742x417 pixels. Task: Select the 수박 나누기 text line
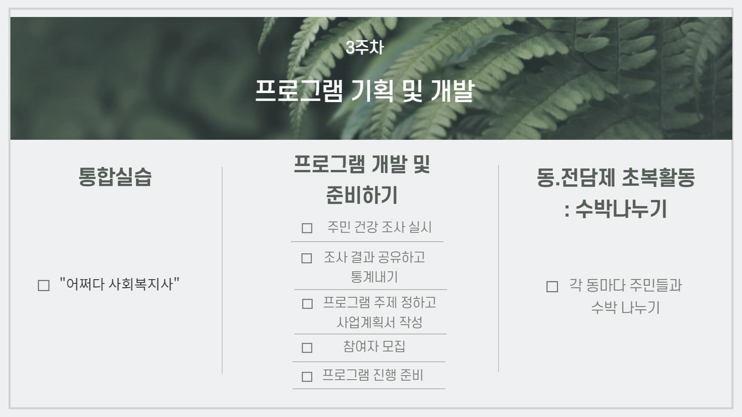pyautogui.click(x=625, y=308)
